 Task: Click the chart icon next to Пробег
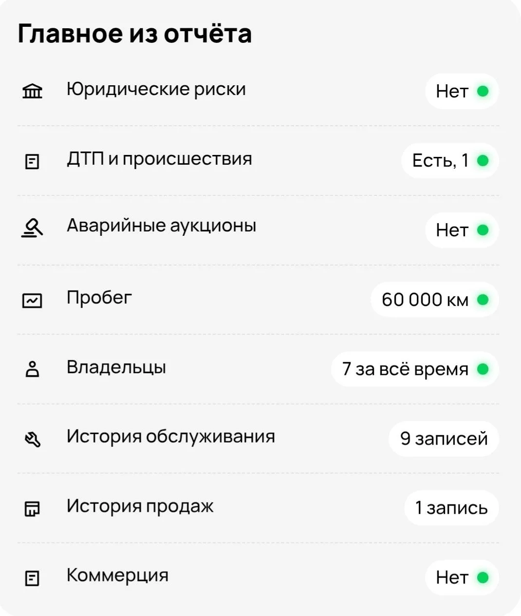coord(32,300)
